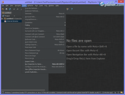
Task: Click the Project tool window title
Action: click(7, 16)
